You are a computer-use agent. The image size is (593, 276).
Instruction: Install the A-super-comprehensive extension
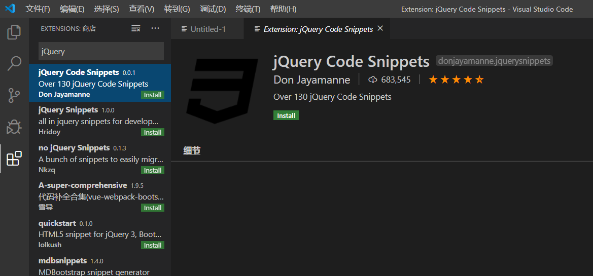coord(153,208)
